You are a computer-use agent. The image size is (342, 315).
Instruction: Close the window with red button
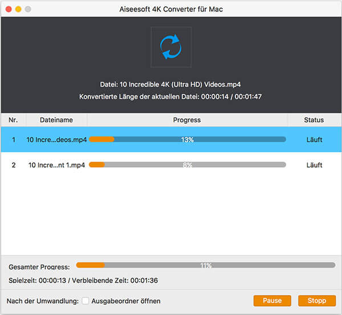9,9
